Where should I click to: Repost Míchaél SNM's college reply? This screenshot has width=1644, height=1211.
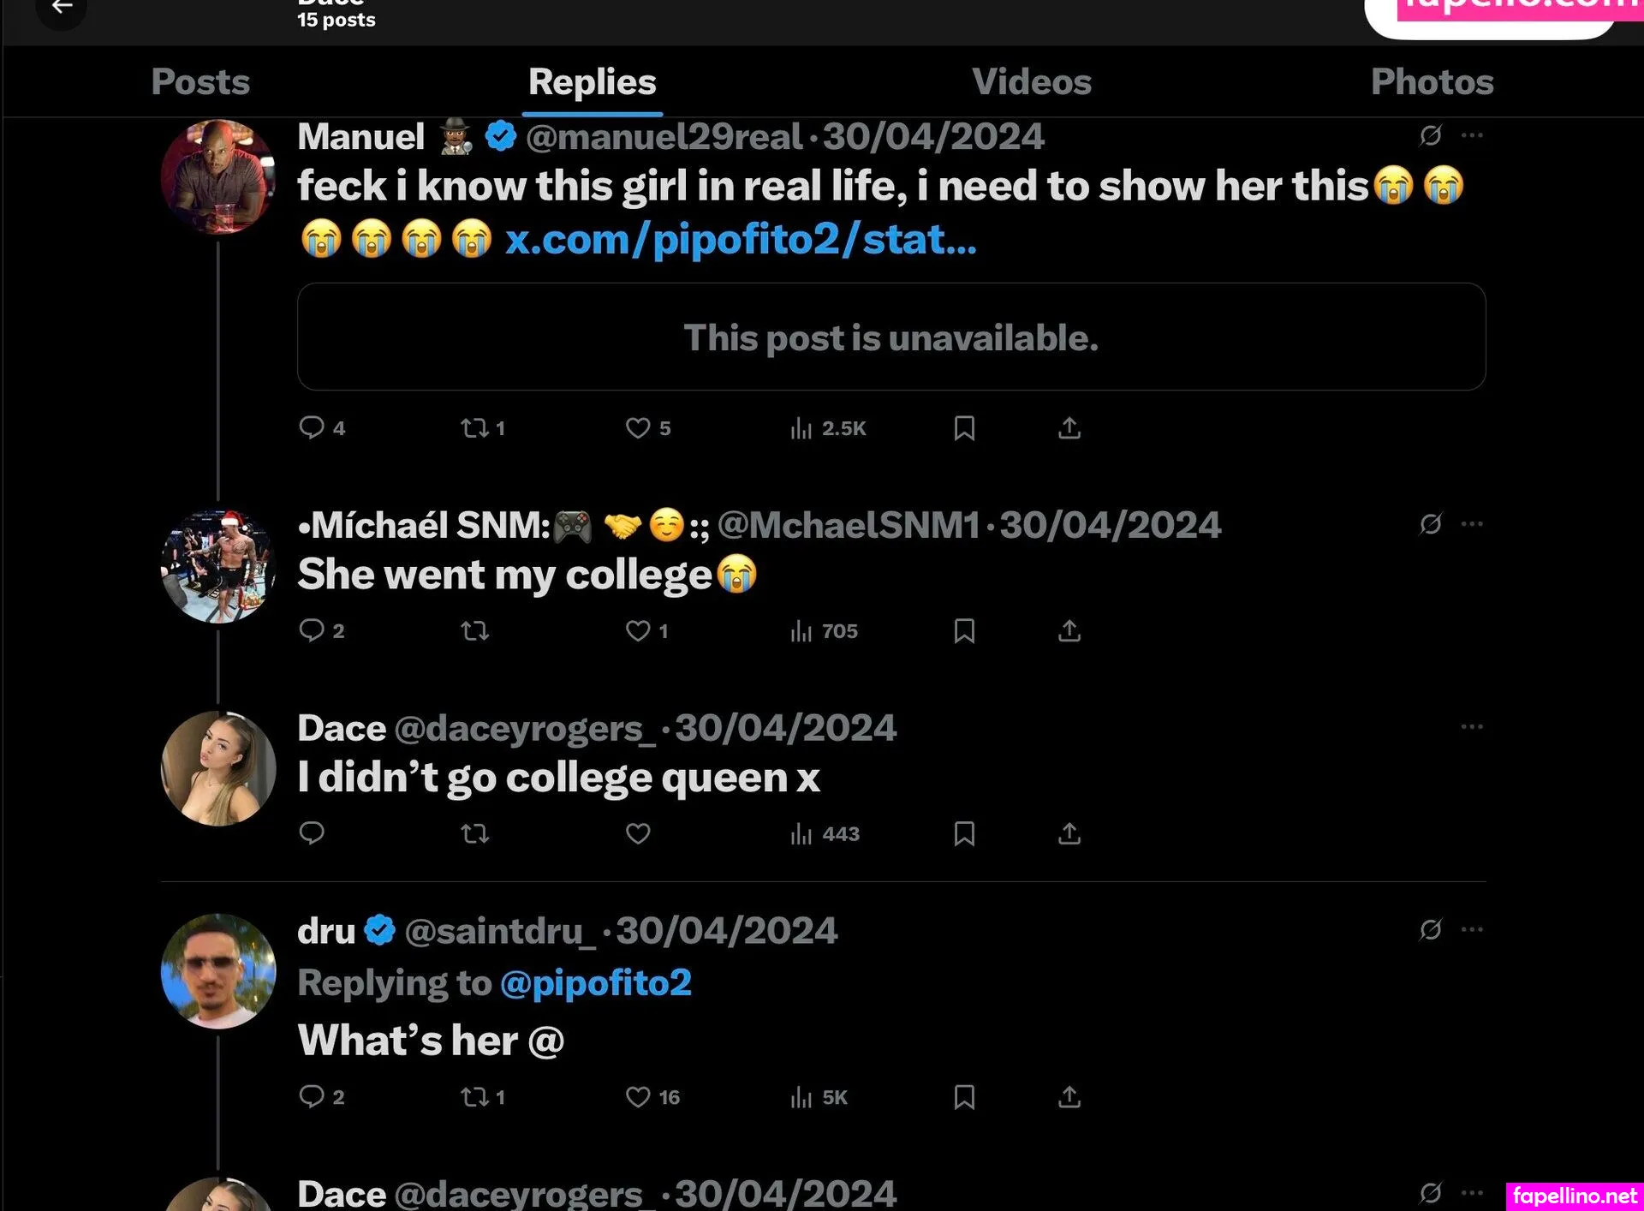(474, 631)
